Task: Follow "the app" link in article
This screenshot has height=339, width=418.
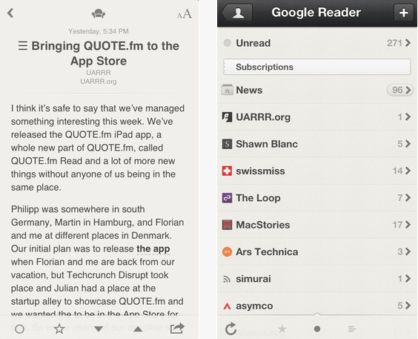Action: [153, 249]
